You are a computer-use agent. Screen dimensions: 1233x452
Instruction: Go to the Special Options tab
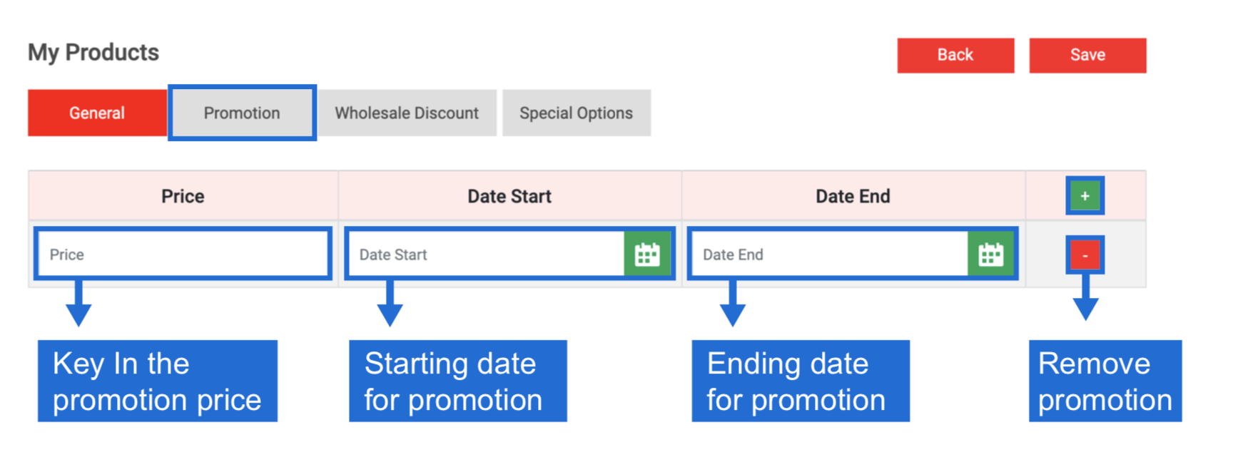(x=576, y=113)
